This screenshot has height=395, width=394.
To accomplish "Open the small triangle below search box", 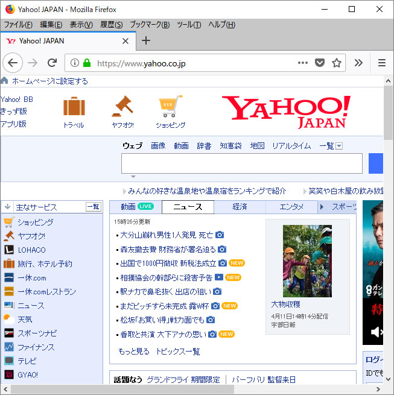I will (x=133, y=177).
